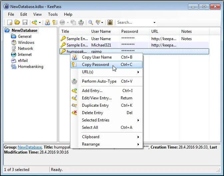Open the Tools menu
224x176 pixels.
[53, 14]
